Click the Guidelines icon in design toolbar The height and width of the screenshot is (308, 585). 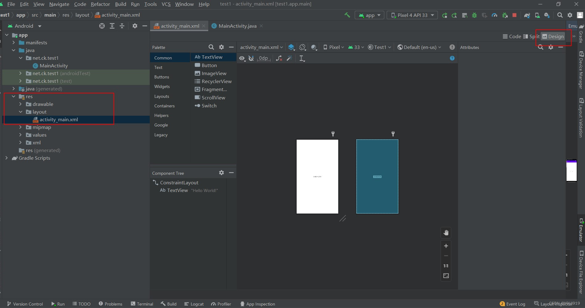[302, 58]
